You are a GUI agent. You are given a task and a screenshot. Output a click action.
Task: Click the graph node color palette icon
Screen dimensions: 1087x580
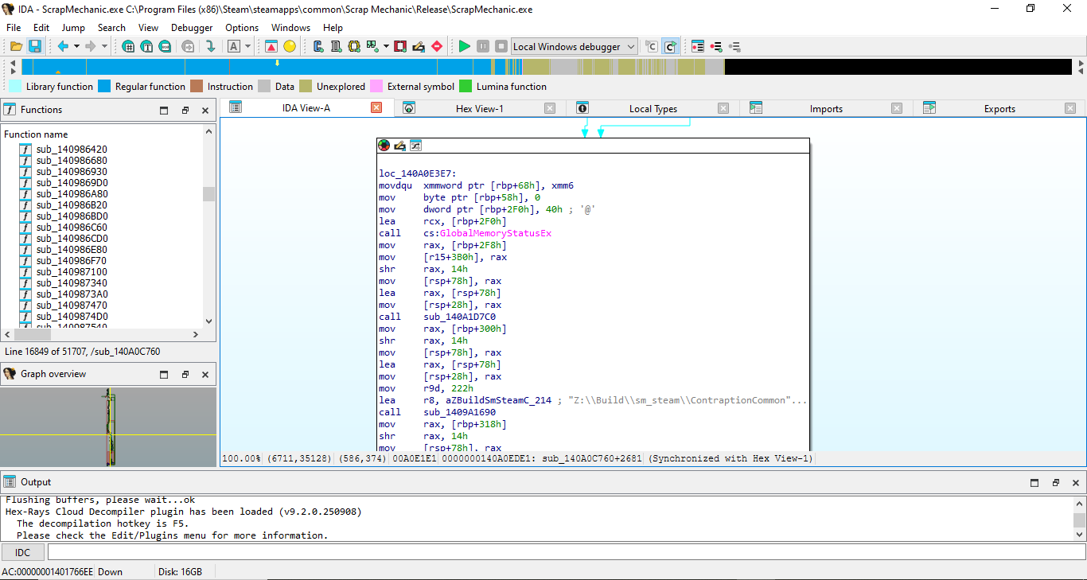tap(384, 145)
